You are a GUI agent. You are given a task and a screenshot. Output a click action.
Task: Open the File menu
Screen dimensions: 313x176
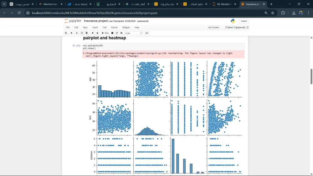[x=68, y=28]
